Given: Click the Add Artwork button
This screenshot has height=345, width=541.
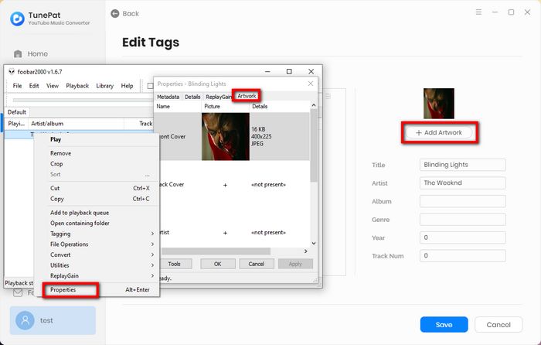Looking at the screenshot, I should (x=439, y=132).
